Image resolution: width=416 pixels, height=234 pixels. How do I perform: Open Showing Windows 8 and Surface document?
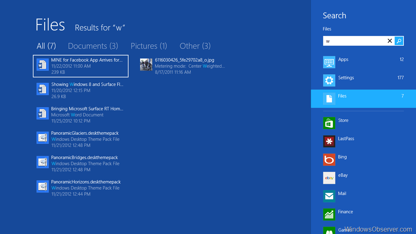coord(87,84)
